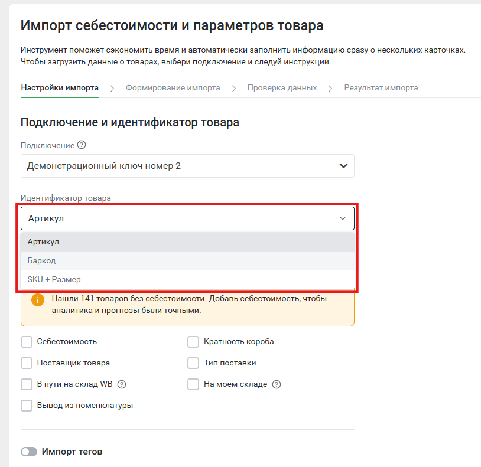Collapse the Идентификатор товара dropdown via arrow
The image size is (481, 467).
[343, 218]
